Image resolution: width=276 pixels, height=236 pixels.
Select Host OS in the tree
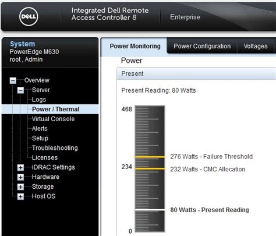pos(44,196)
